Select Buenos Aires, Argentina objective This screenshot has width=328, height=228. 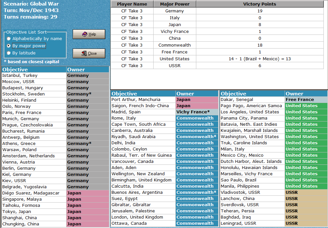pyautogui.click(x=143, y=192)
